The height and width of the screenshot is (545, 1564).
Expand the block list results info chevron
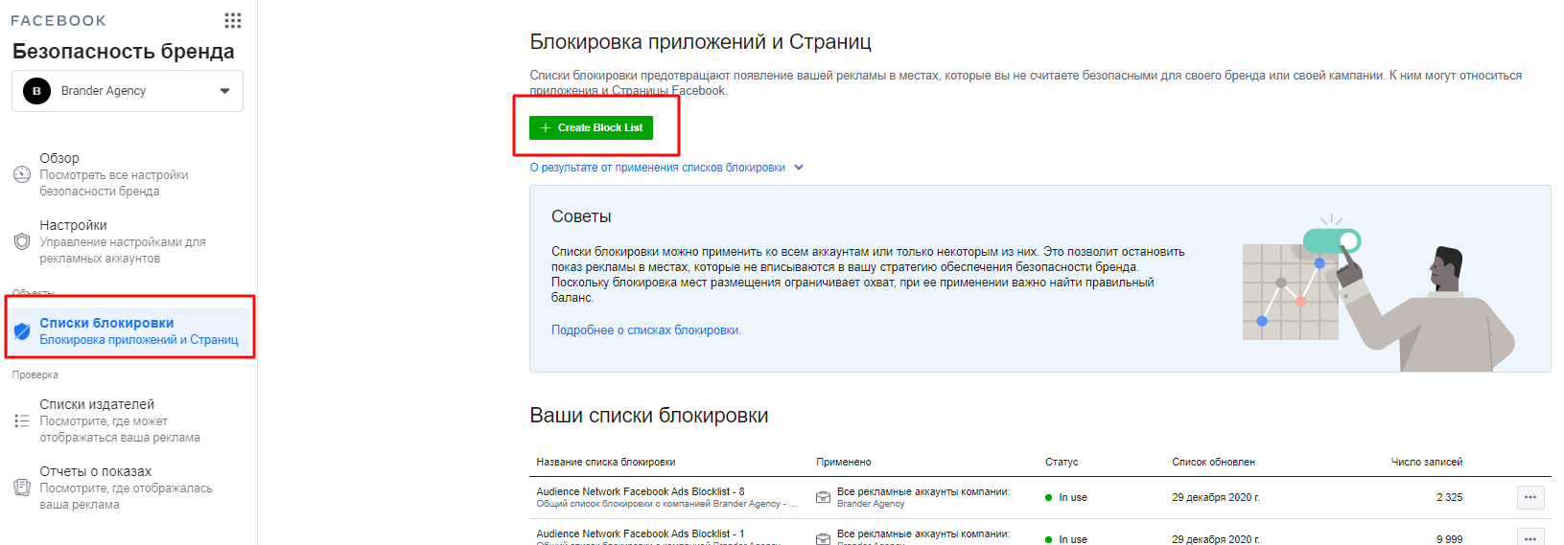coord(799,168)
